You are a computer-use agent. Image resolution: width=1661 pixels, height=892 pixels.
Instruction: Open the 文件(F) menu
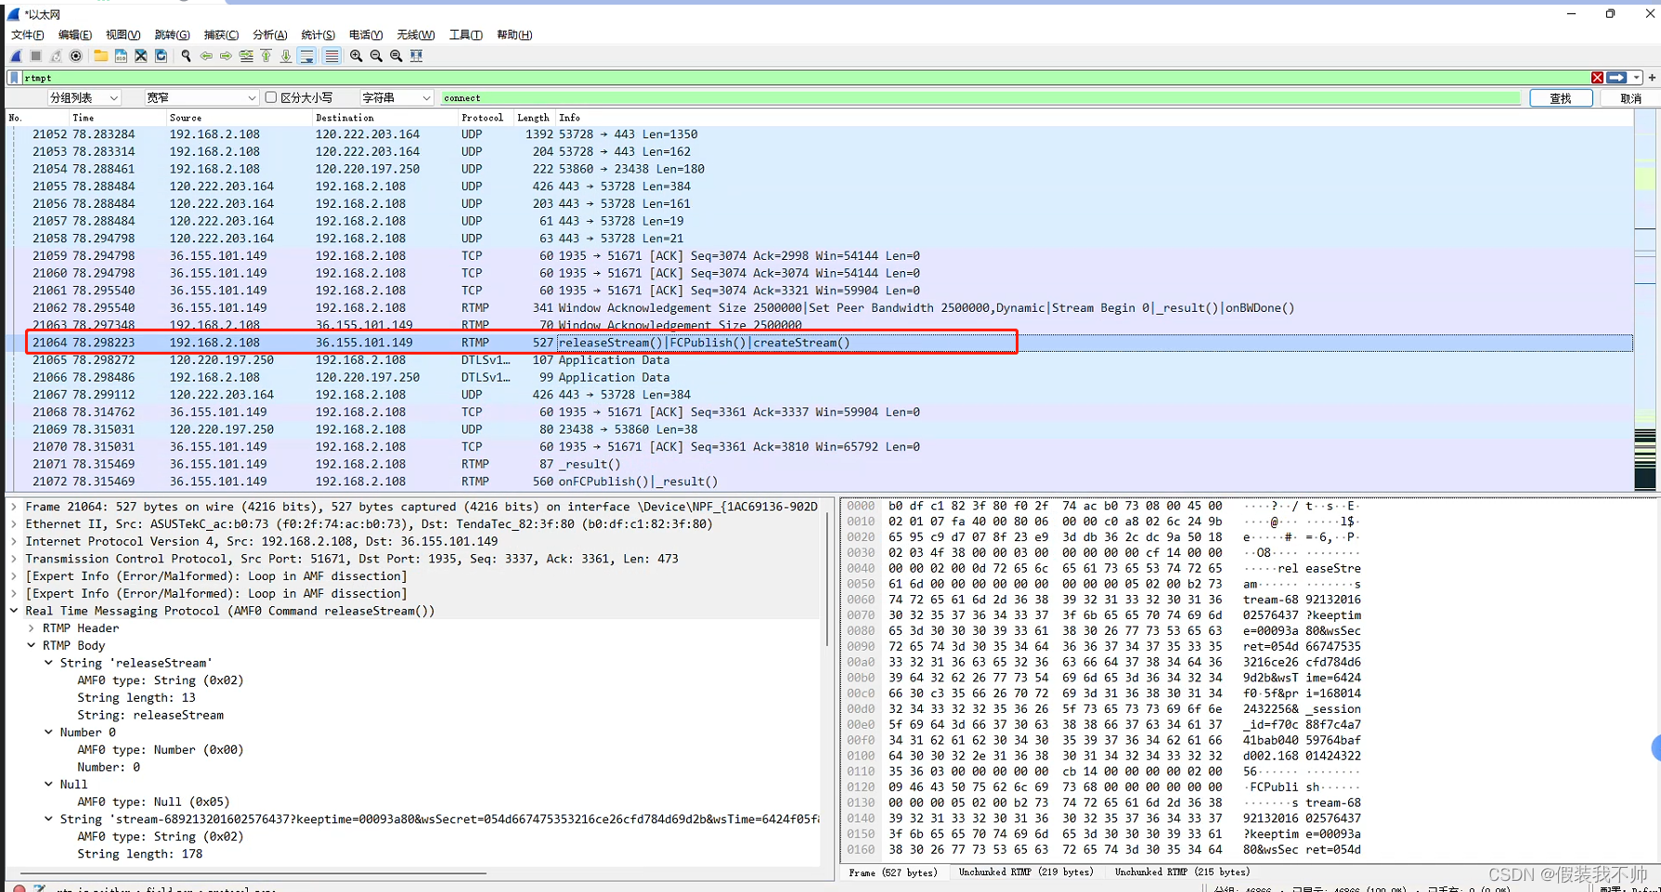tap(28, 35)
